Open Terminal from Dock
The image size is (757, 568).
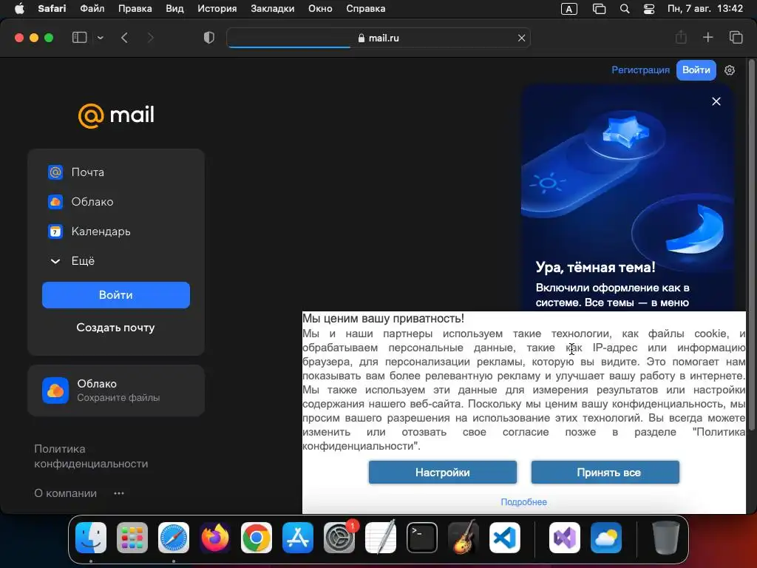[422, 538]
